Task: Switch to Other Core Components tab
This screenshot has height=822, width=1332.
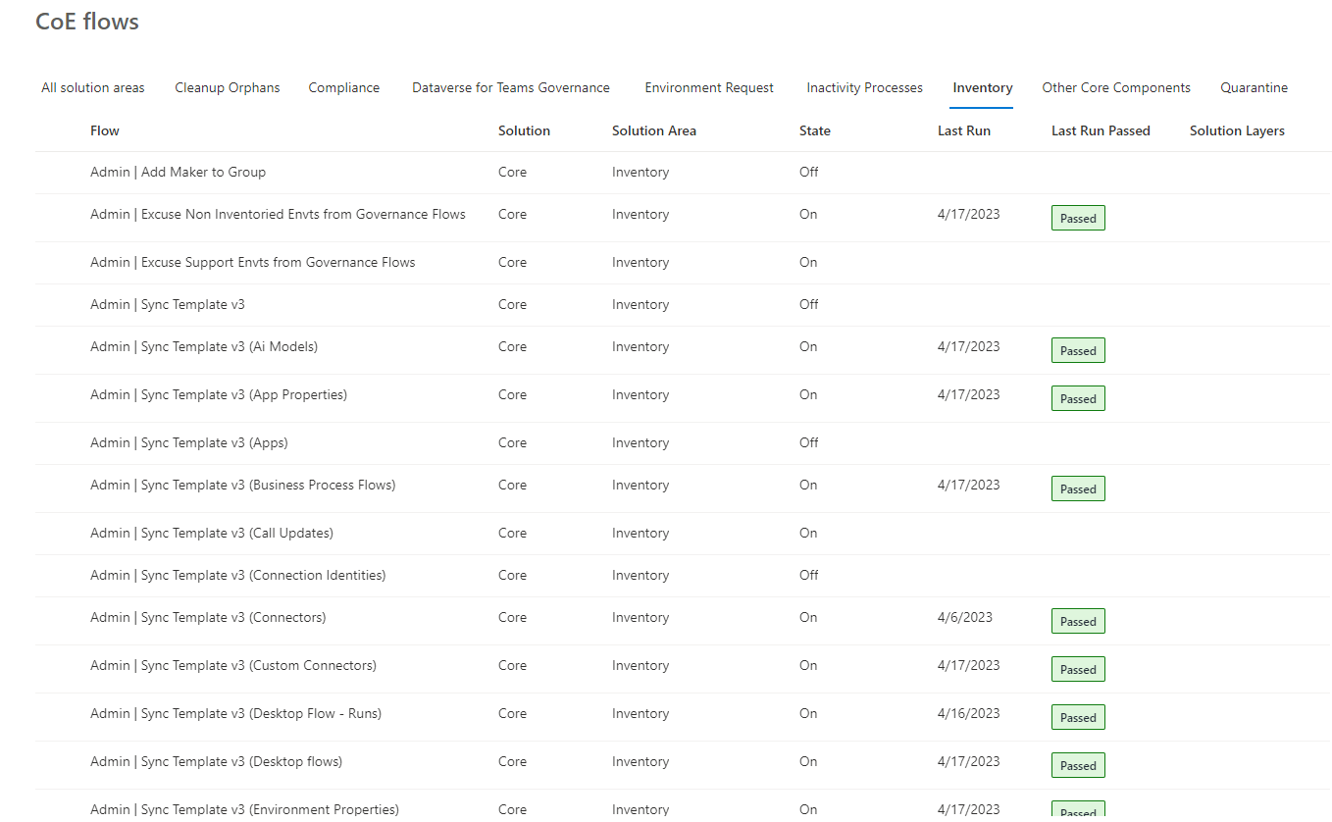Action: pos(1115,87)
